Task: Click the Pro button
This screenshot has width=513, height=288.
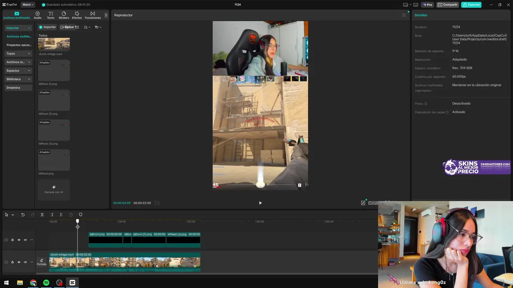Action: [428, 5]
